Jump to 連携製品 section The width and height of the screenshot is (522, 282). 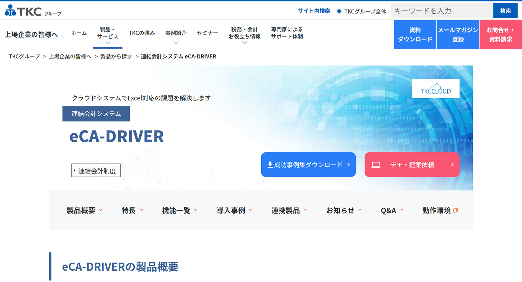[285, 211]
